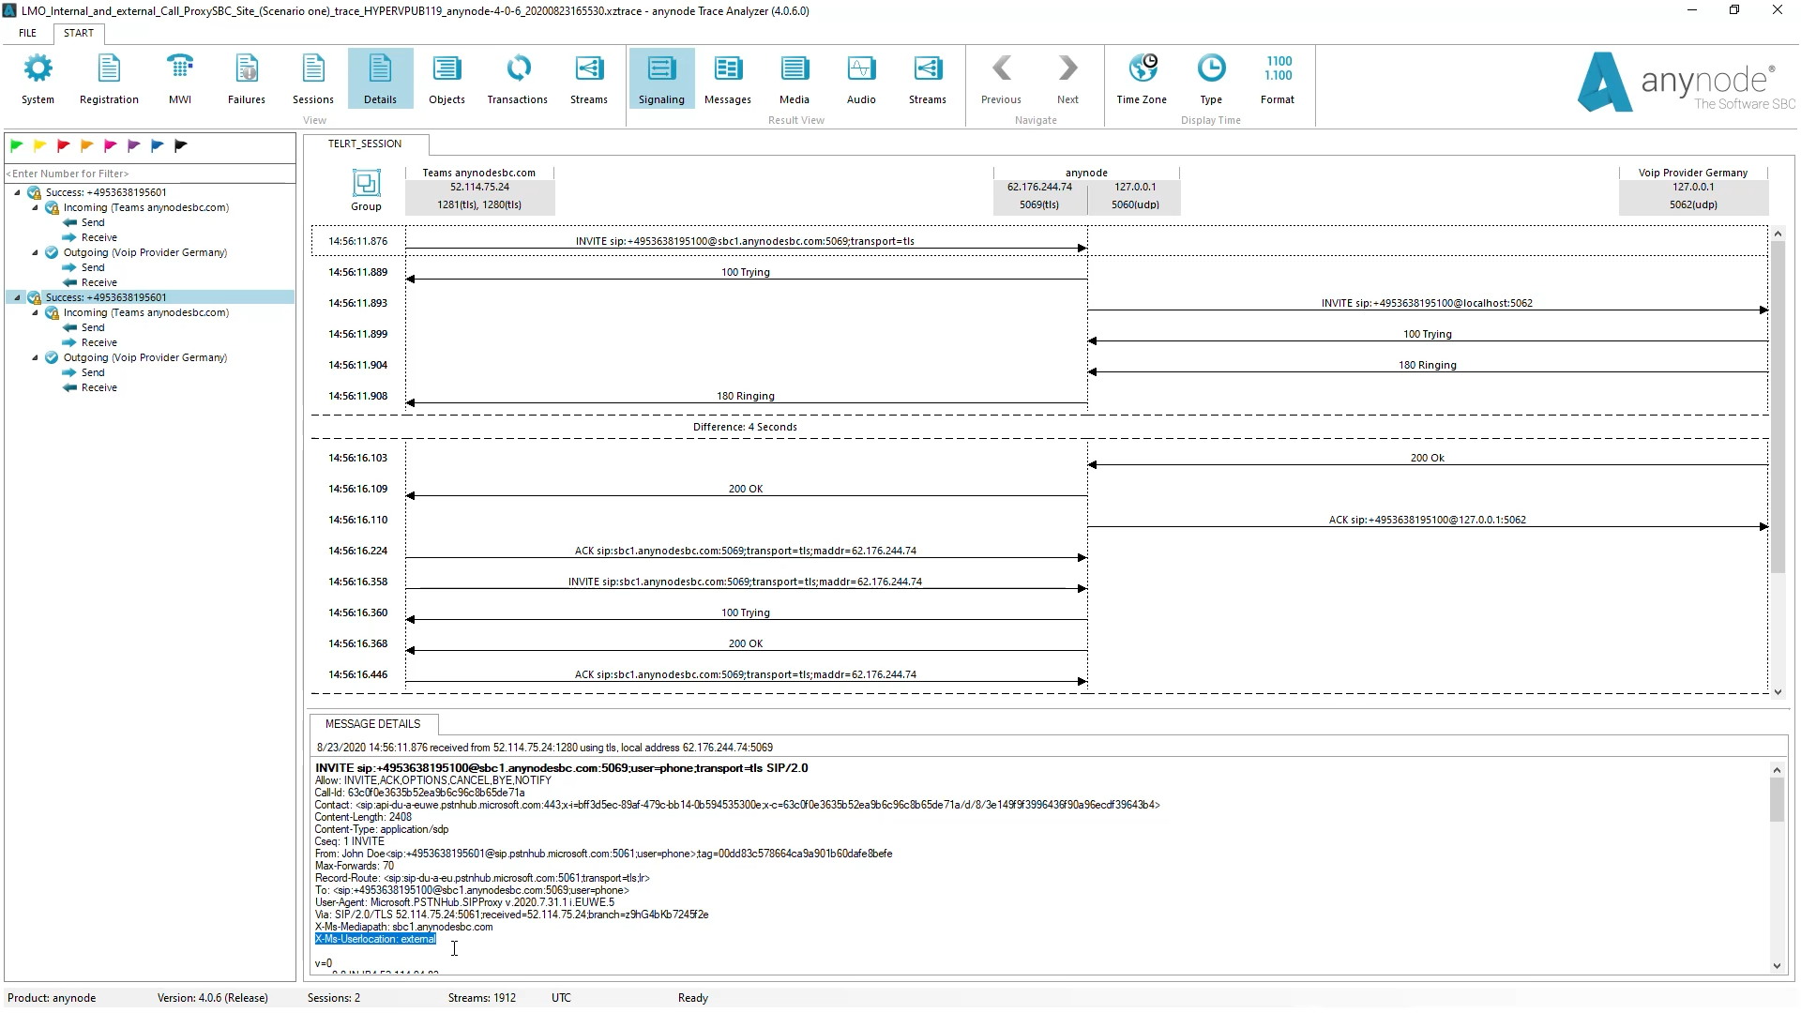Open the Registration view
Viewport: 1801px width, 1013px height.
point(109,79)
